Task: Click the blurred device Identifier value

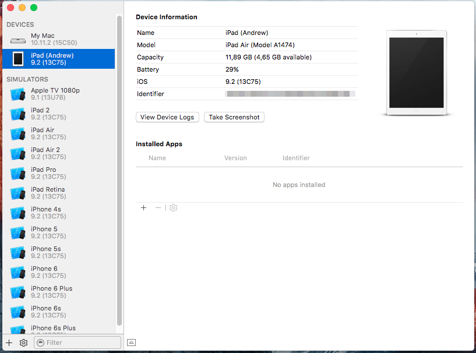Action: (x=290, y=94)
